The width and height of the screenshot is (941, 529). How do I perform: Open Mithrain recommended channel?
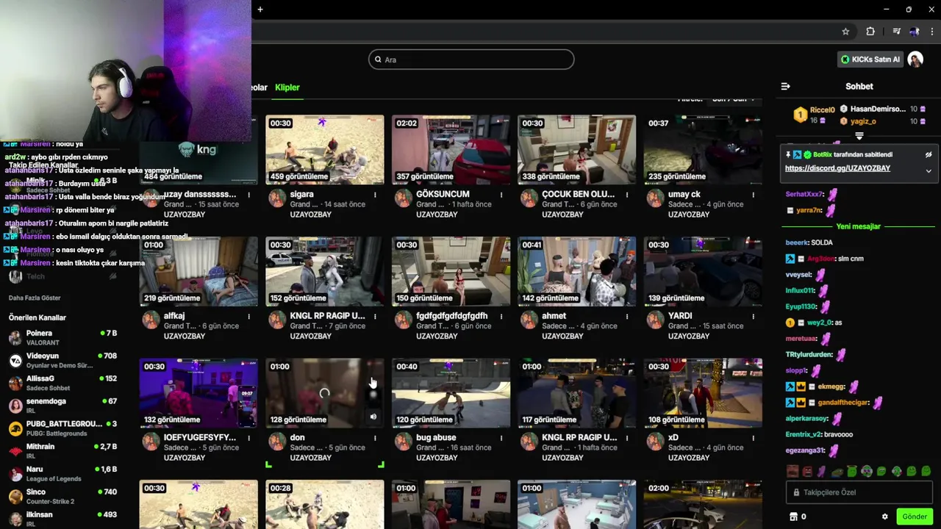62,451
